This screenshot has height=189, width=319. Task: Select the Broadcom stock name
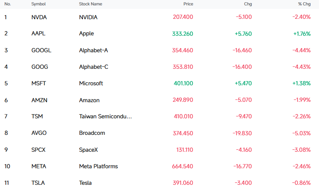point(92,133)
